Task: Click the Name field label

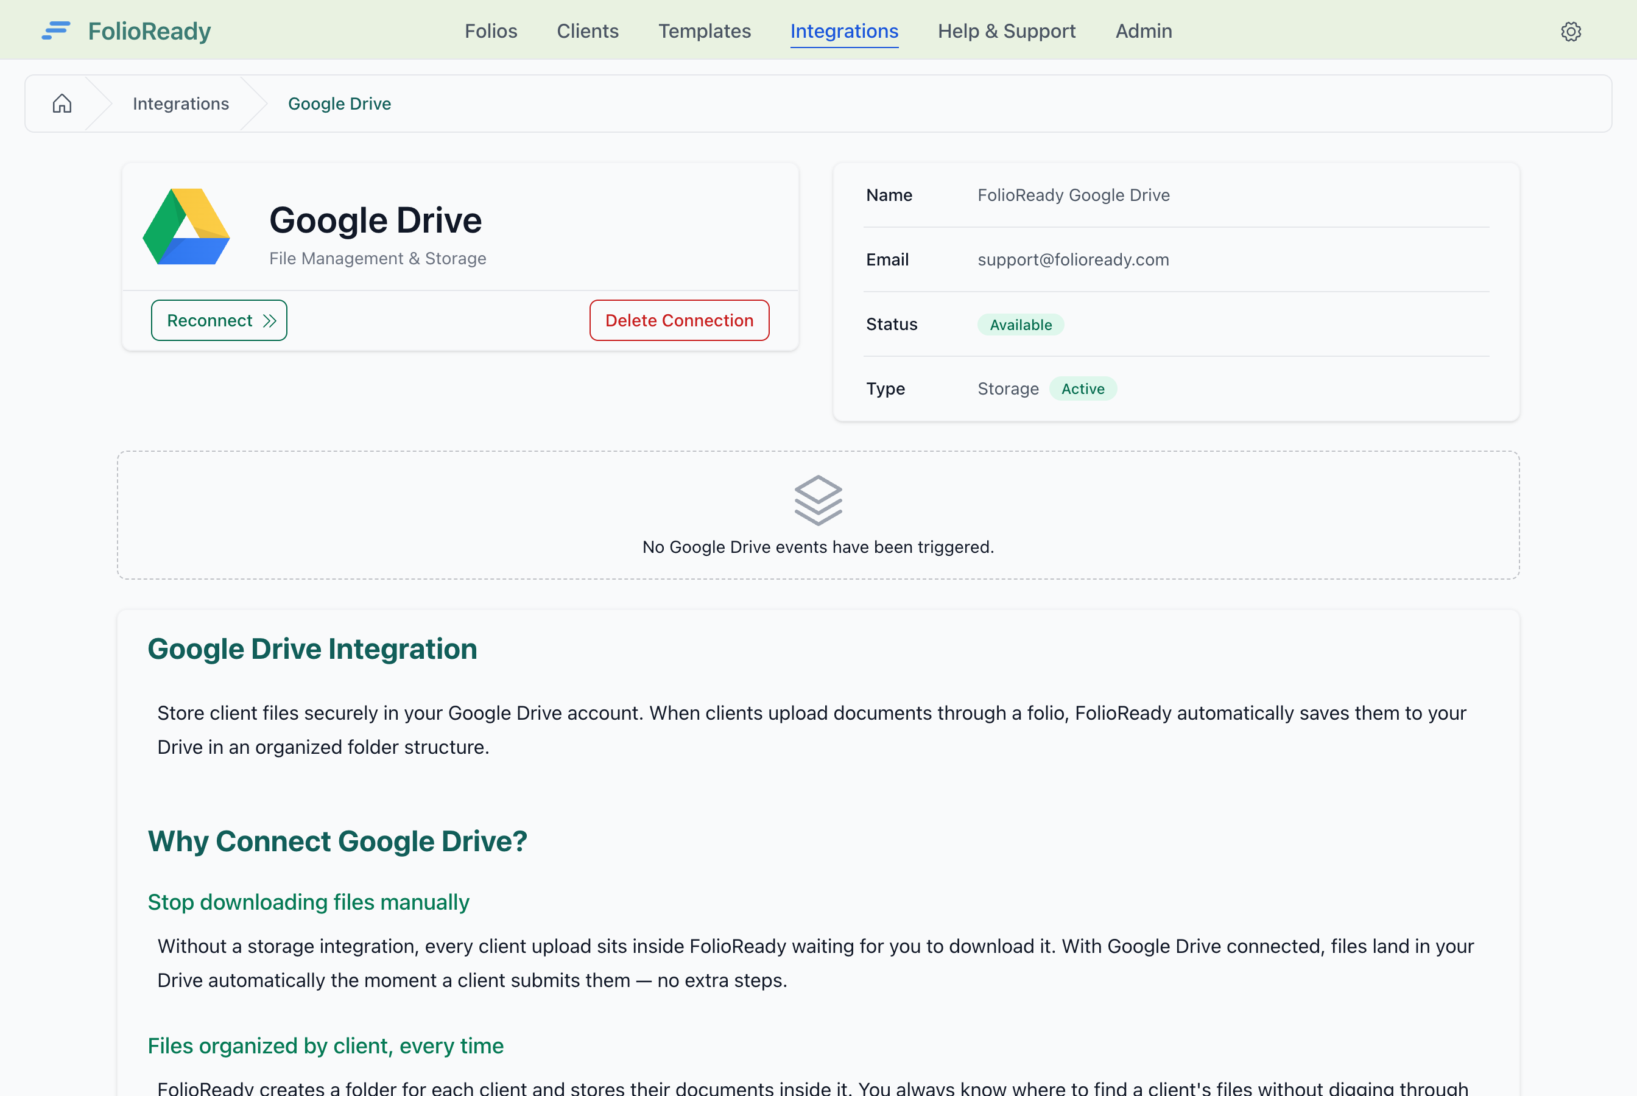Action: [889, 195]
